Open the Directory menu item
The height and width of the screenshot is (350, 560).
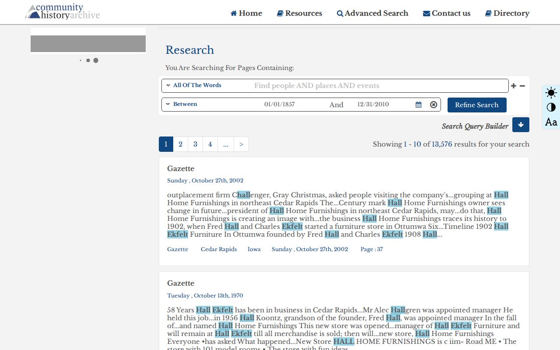[507, 13]
